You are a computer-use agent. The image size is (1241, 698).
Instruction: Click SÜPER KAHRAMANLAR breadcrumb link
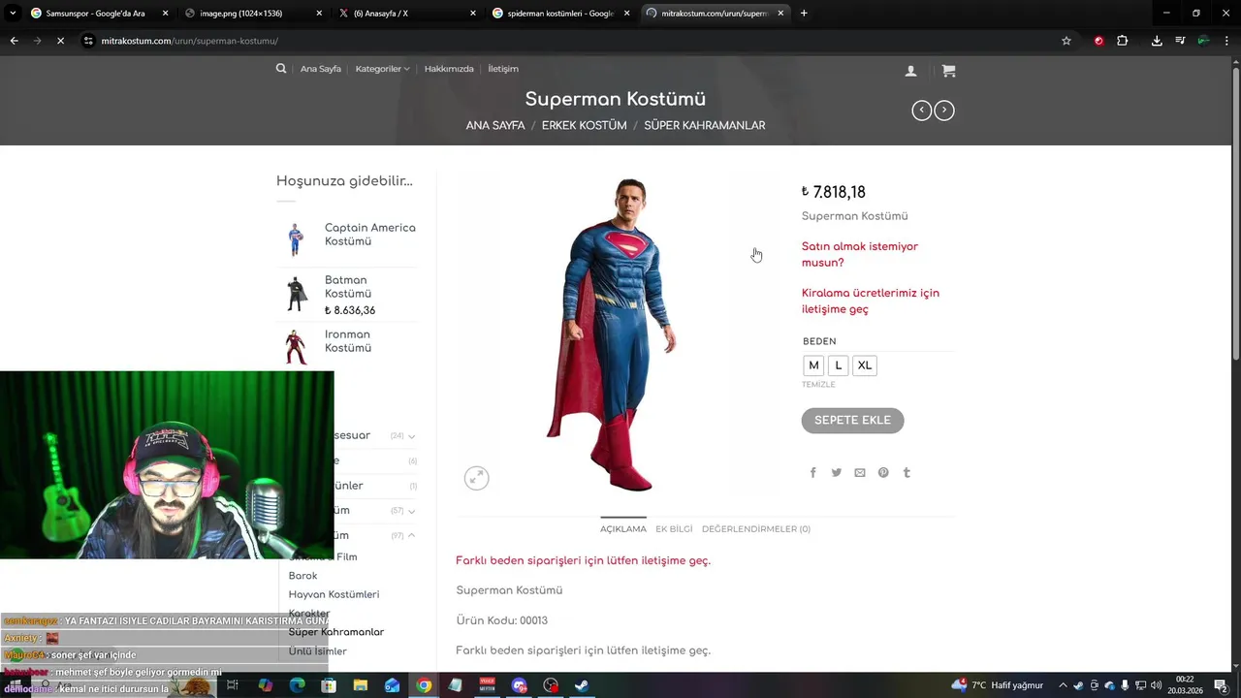tap(705, 126)
